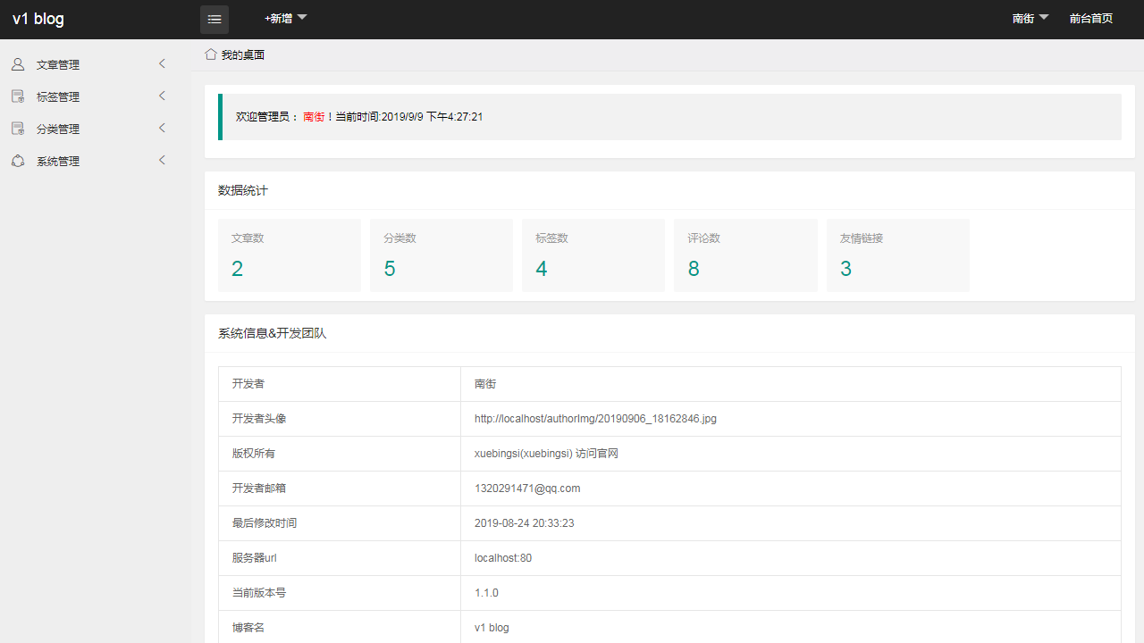Image resolution: width=1144 pixels, height=643 pixels.
Task: Open the 南街 user dropdown in header
Action: click(1030, 18)
